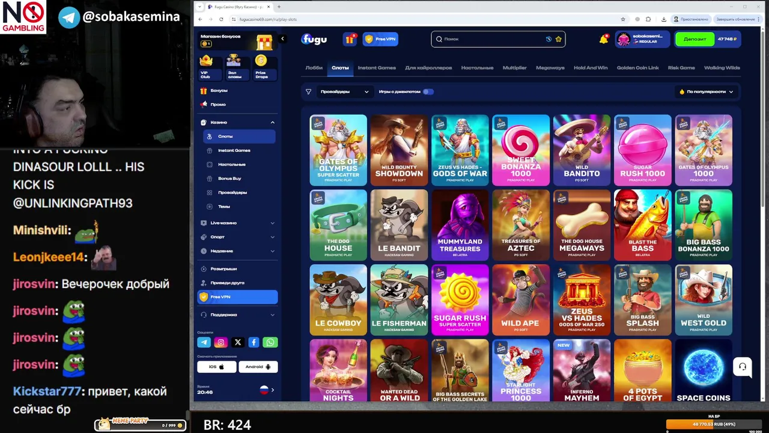Switch to the Настольные tab

click(x=477, y=68)
